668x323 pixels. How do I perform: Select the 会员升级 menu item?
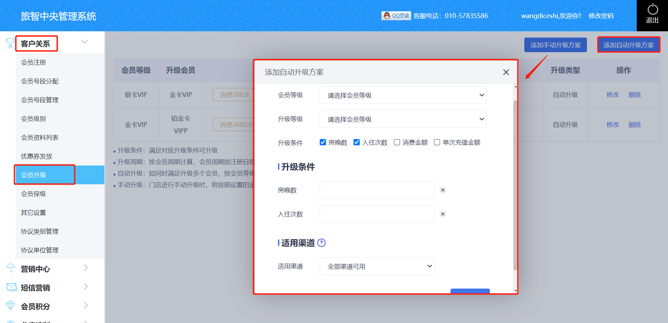pyautogui.click(x=60, y=175)
